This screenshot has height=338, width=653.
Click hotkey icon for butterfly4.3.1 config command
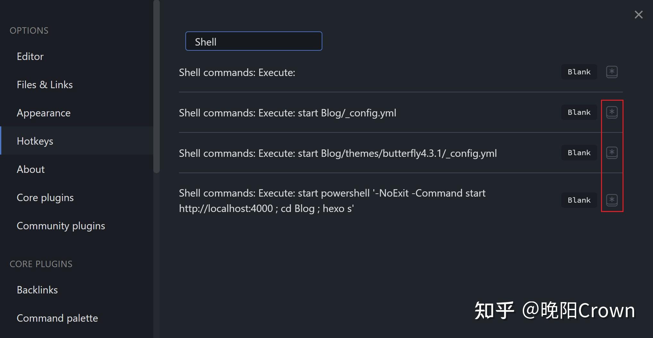(x=612, y=153)
